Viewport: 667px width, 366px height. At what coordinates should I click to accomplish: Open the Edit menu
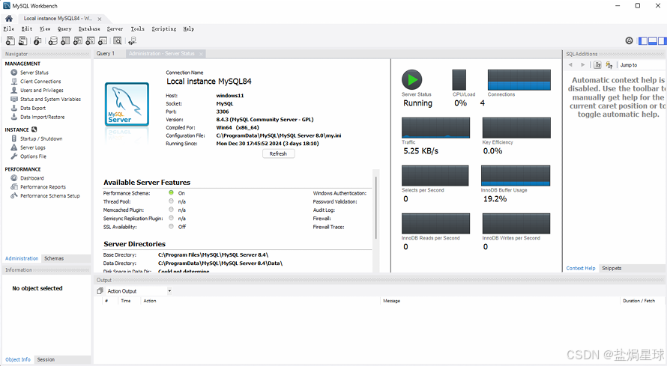pos(27,29)
